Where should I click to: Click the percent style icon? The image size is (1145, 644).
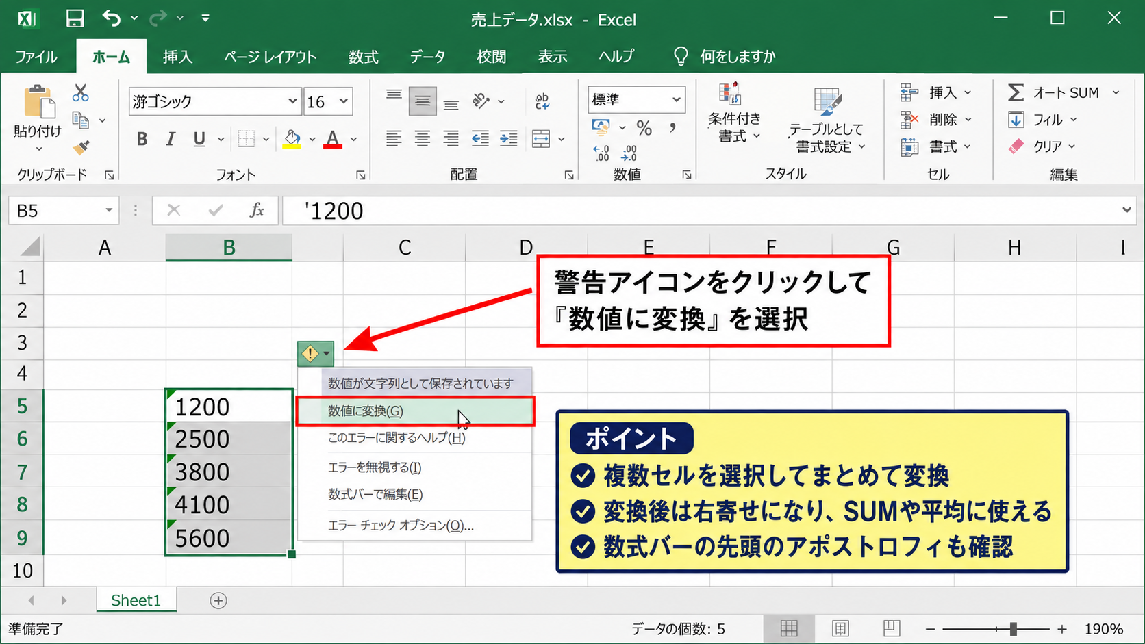pos(644,128)
